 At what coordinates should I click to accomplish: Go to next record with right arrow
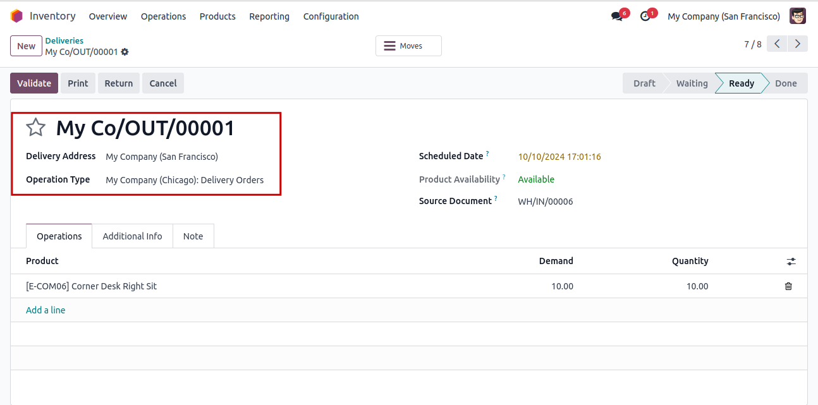[798, 44]
